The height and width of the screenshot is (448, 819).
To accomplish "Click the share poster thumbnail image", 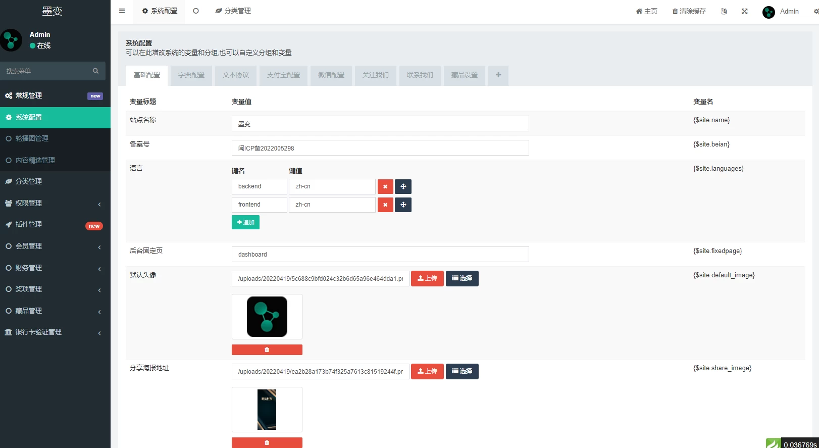I will [x=267, y=410].
